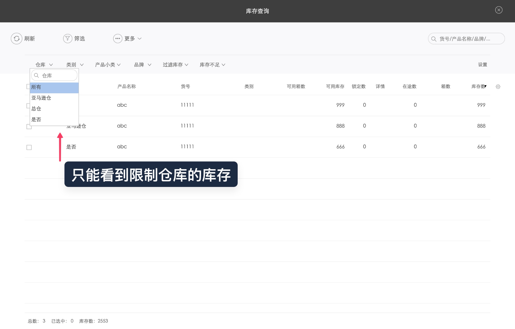Click the search magnifier in 货号/产品名称/品牌 field
The width and height of the screenshot is (515, 329).
tap(433, 38)
